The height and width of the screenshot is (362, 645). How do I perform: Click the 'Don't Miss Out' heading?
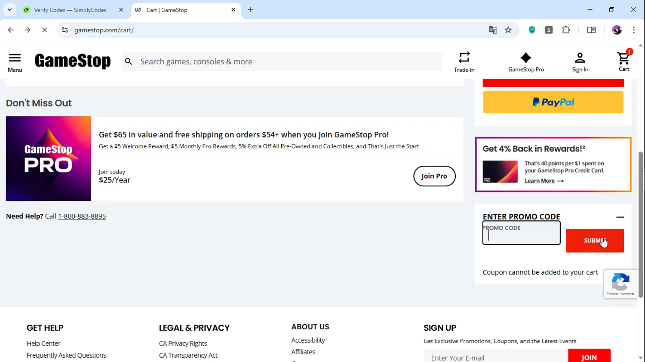39,103
